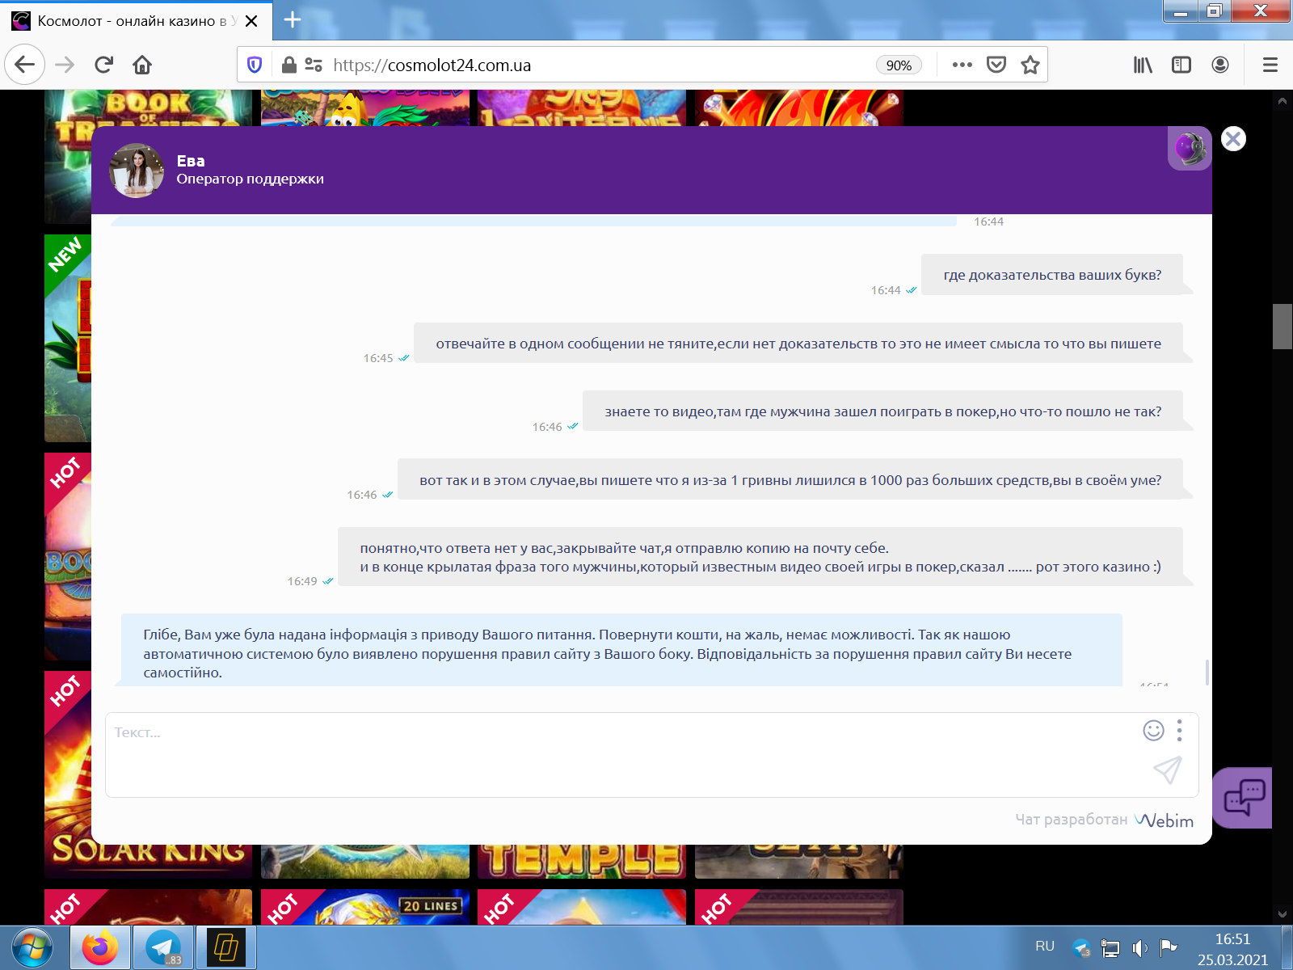Click operator Ева avatar photo
Screen dimensions: 1293x970
click(137, 171)
